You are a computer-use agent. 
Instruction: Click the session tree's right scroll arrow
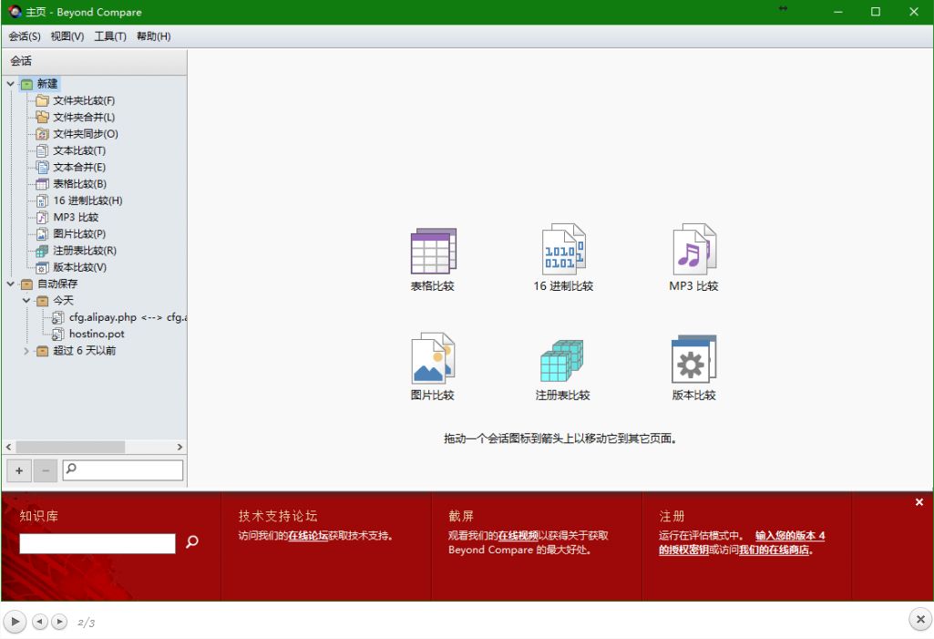(x=180, y=447)
